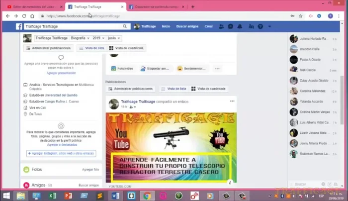
Task: Open notifications bell in Facebook header
Action: click(240, 26)
